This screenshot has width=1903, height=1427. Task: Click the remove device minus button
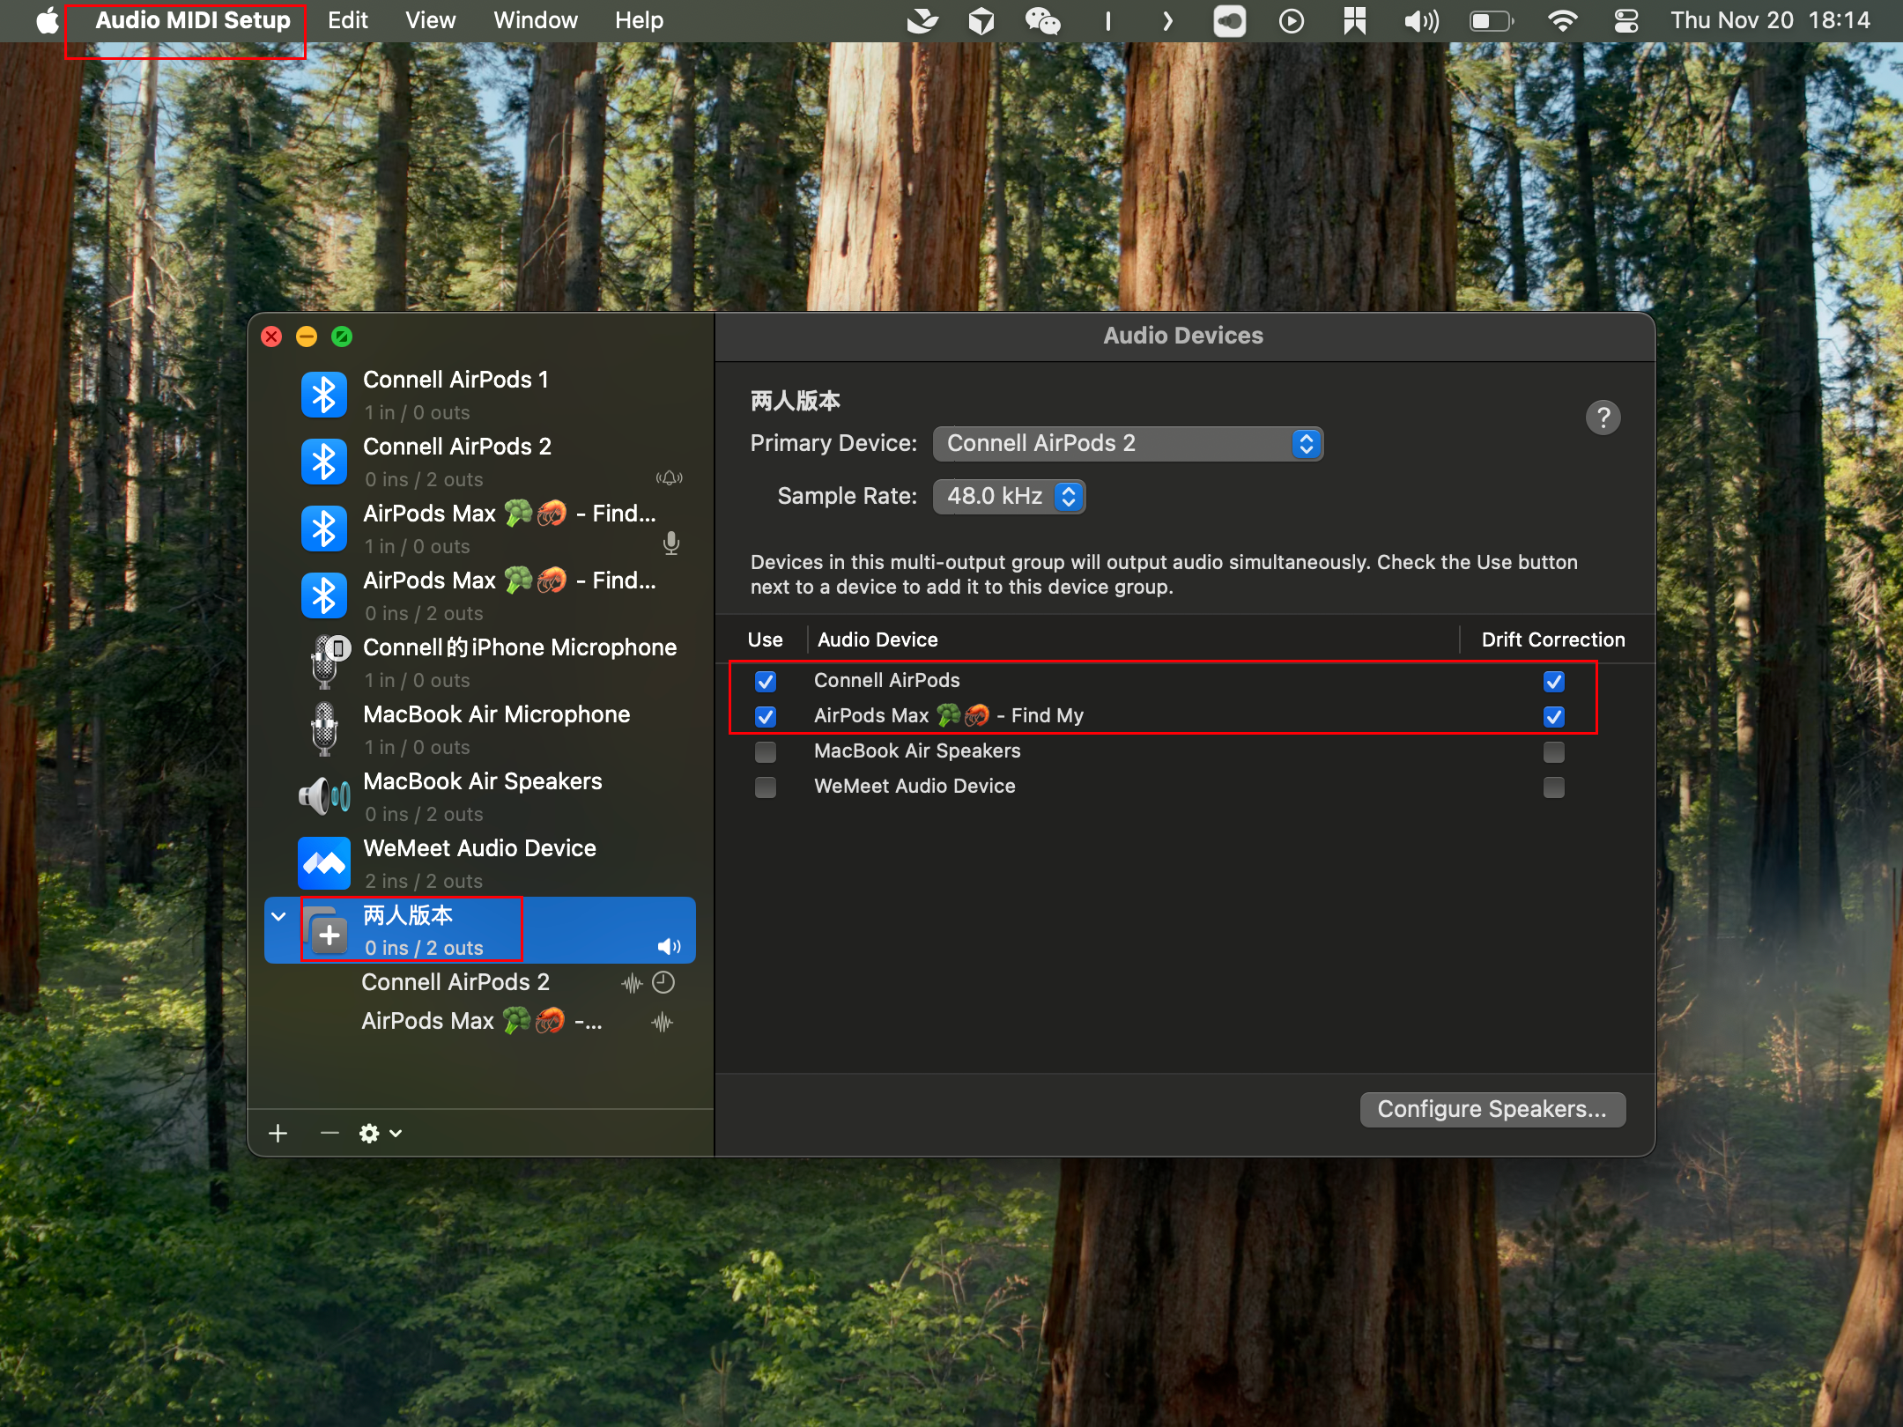(x=330, y=1133)
